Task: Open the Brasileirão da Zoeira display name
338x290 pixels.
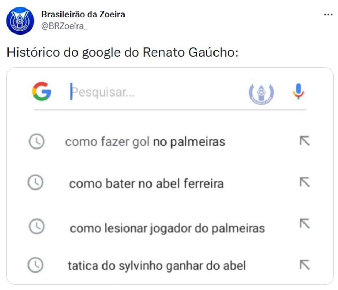Action: pos(83,15)
